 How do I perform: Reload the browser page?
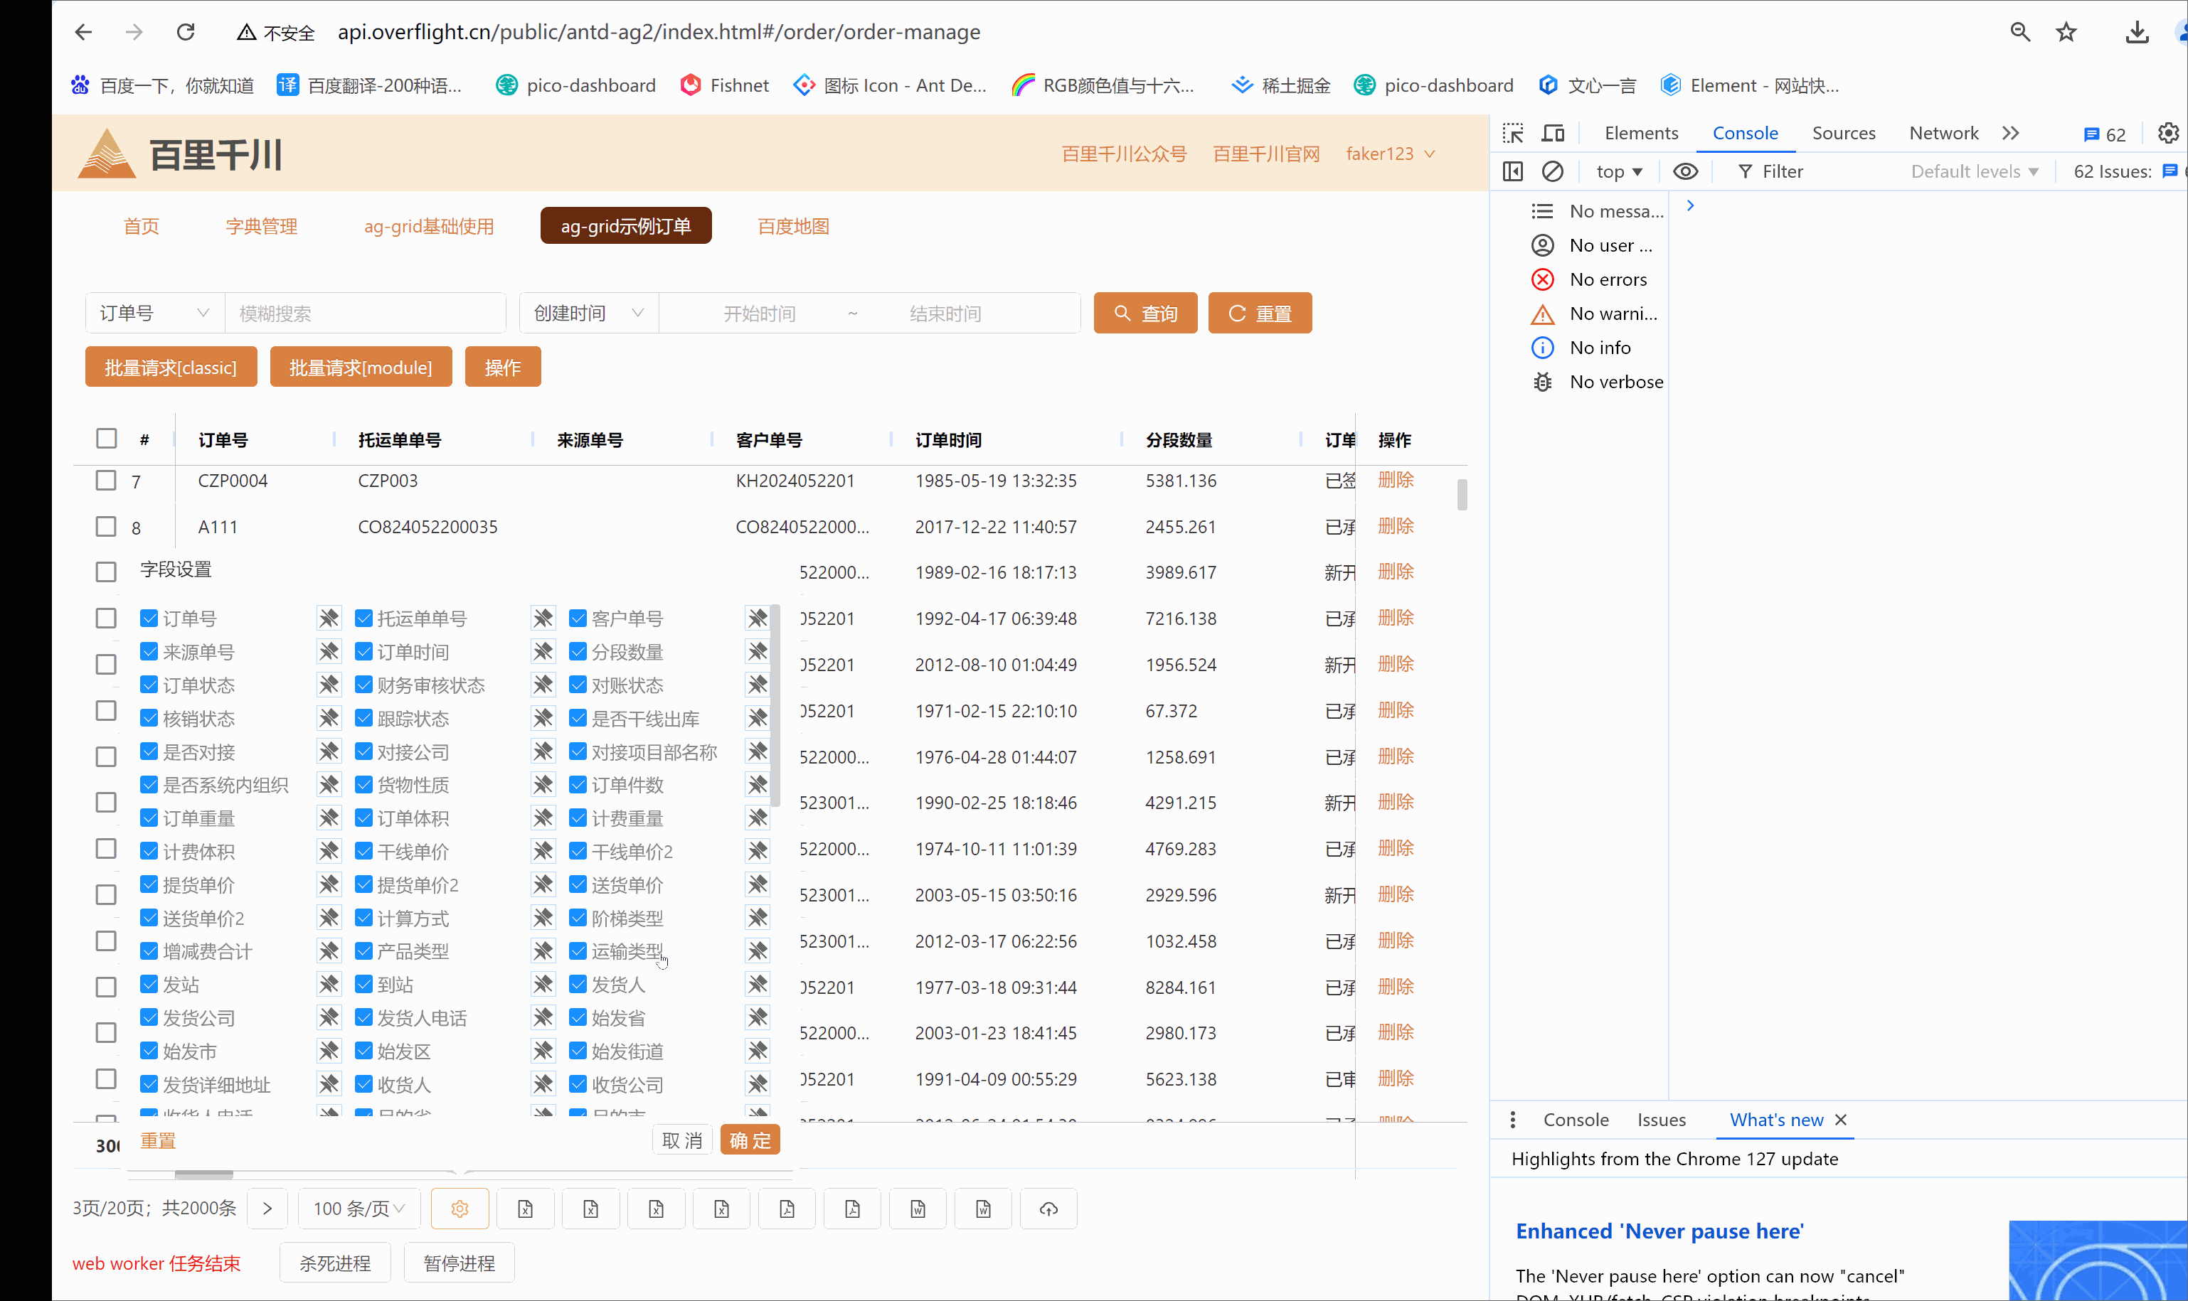(x=186, y=33)
